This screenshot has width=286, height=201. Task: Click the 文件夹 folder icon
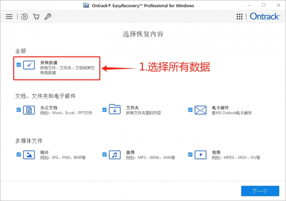coord(115,109)
